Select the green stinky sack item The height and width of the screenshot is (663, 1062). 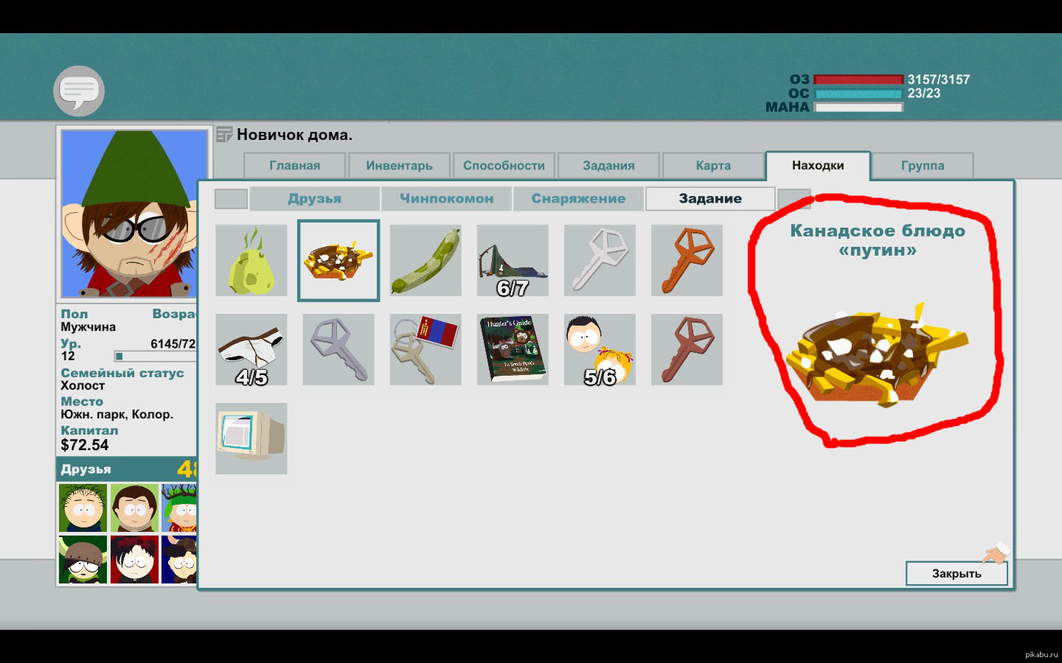click(251, 261)
